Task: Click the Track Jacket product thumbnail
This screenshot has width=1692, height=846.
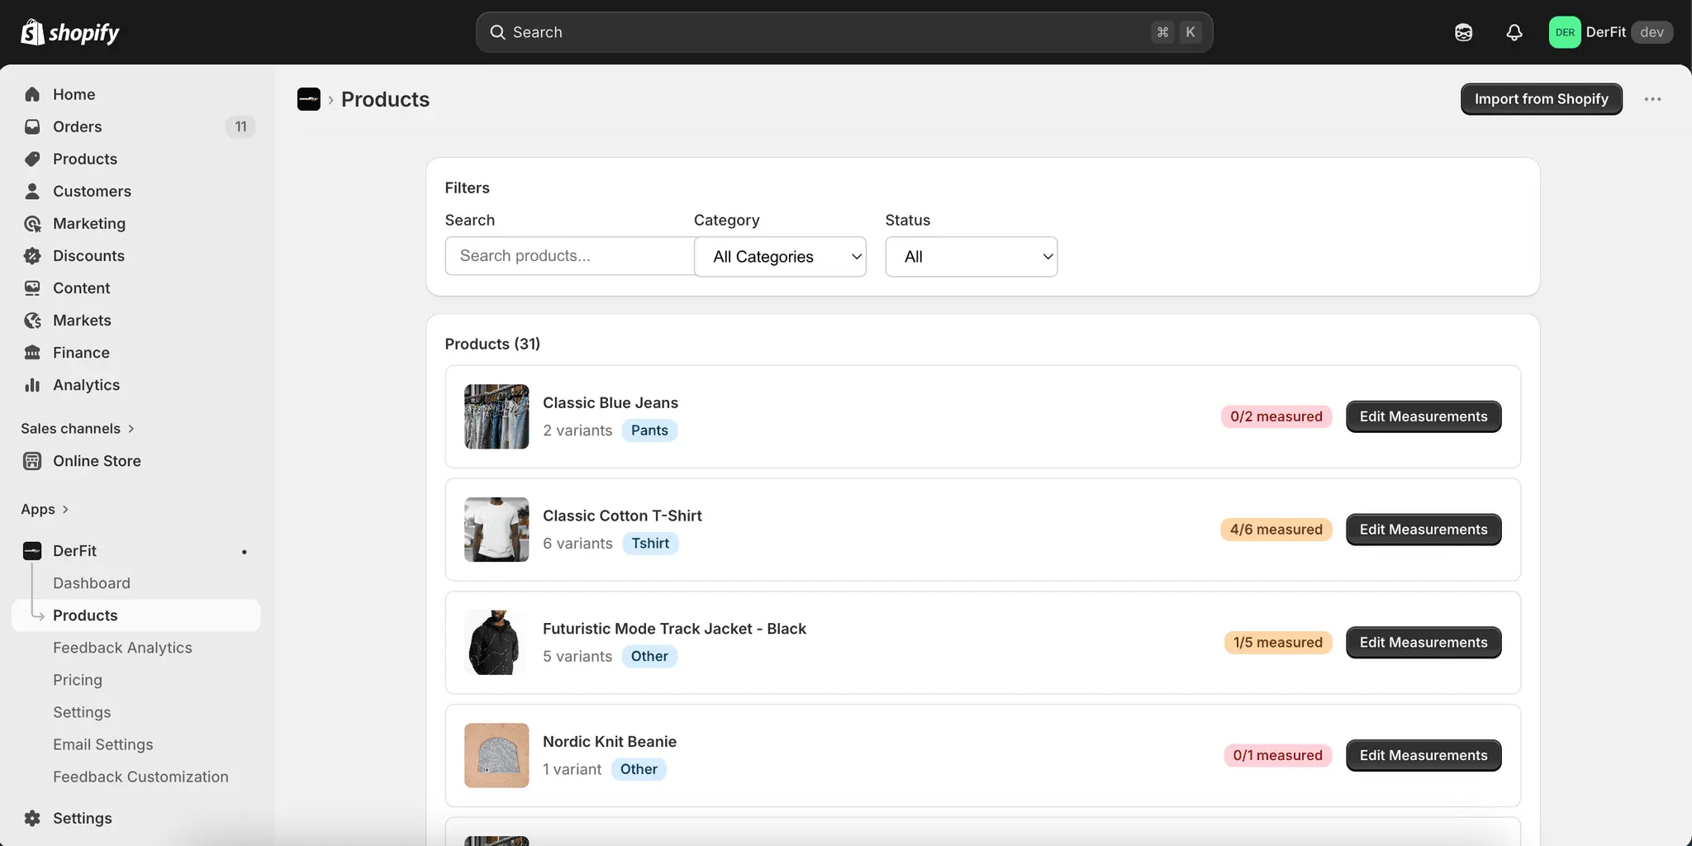Action: click(497, 643)
